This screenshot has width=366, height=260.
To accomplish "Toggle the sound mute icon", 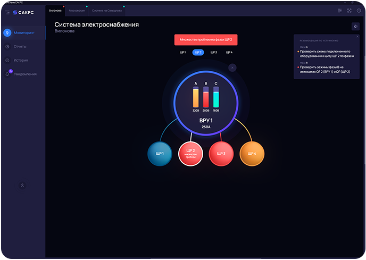I will pos(355,26).
